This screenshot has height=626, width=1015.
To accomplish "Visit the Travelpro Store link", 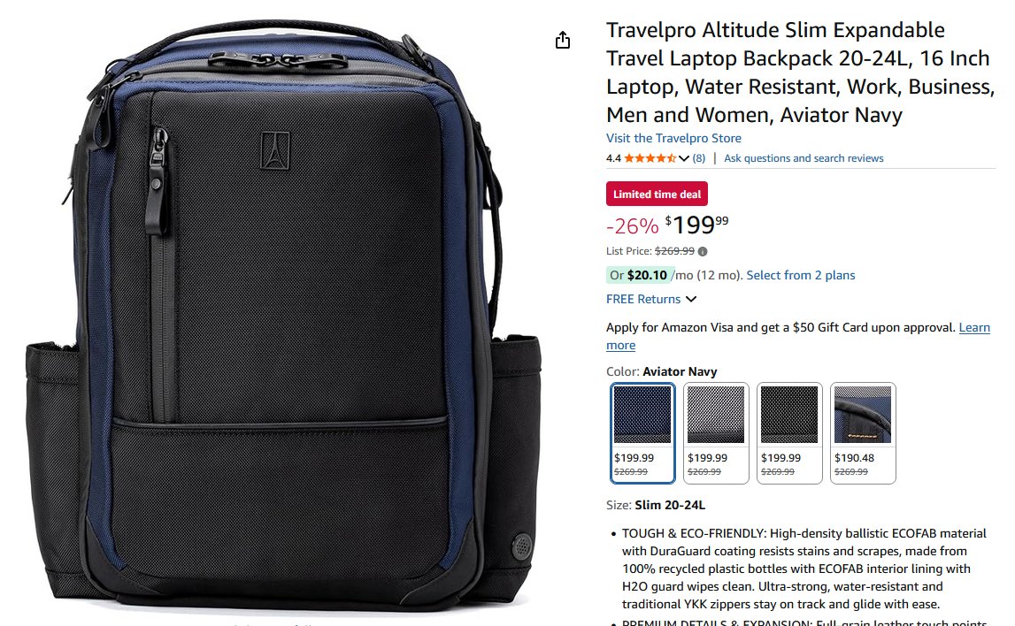I will point(673,139).
